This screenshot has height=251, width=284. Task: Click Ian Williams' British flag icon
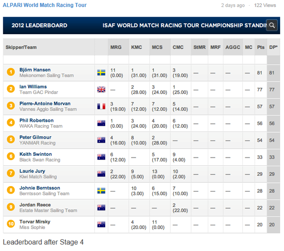(101, 90)
